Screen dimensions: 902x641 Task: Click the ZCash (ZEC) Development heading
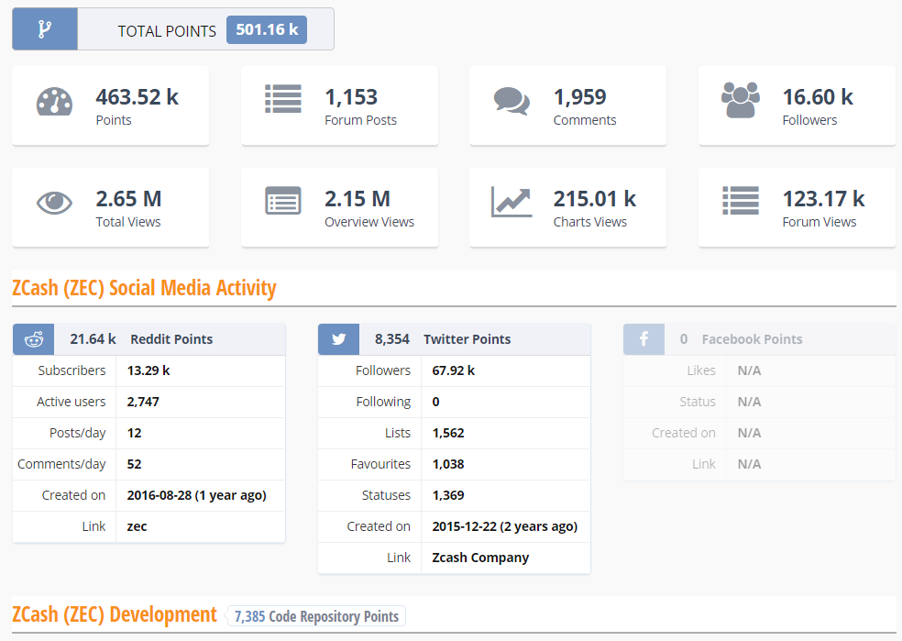coord(115,614)
